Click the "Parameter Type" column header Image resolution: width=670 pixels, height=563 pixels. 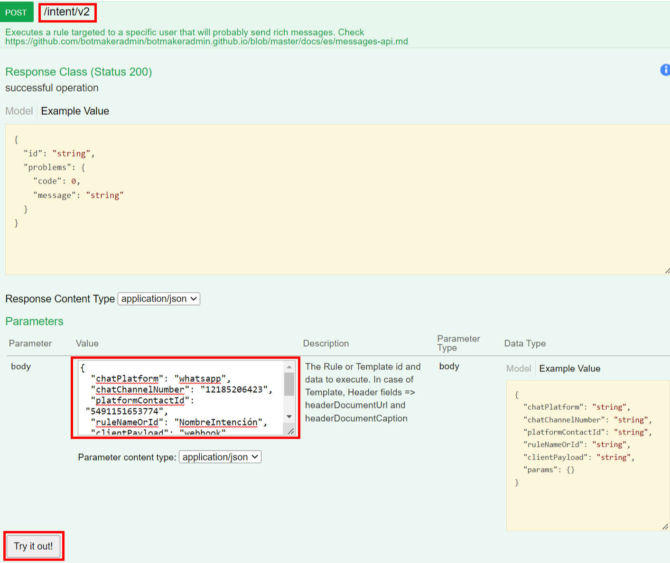pos(458,343)
